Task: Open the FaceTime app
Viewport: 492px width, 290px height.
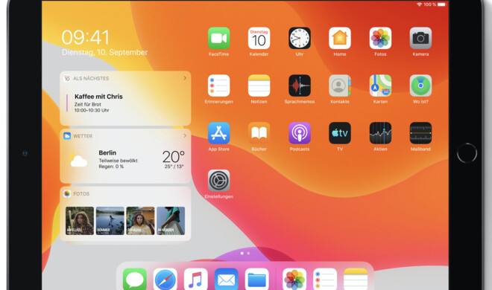Action: click(218, 38)
